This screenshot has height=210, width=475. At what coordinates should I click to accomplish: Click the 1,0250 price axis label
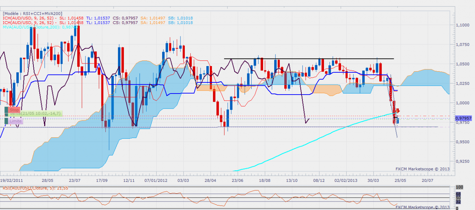[x=462, y=83]
